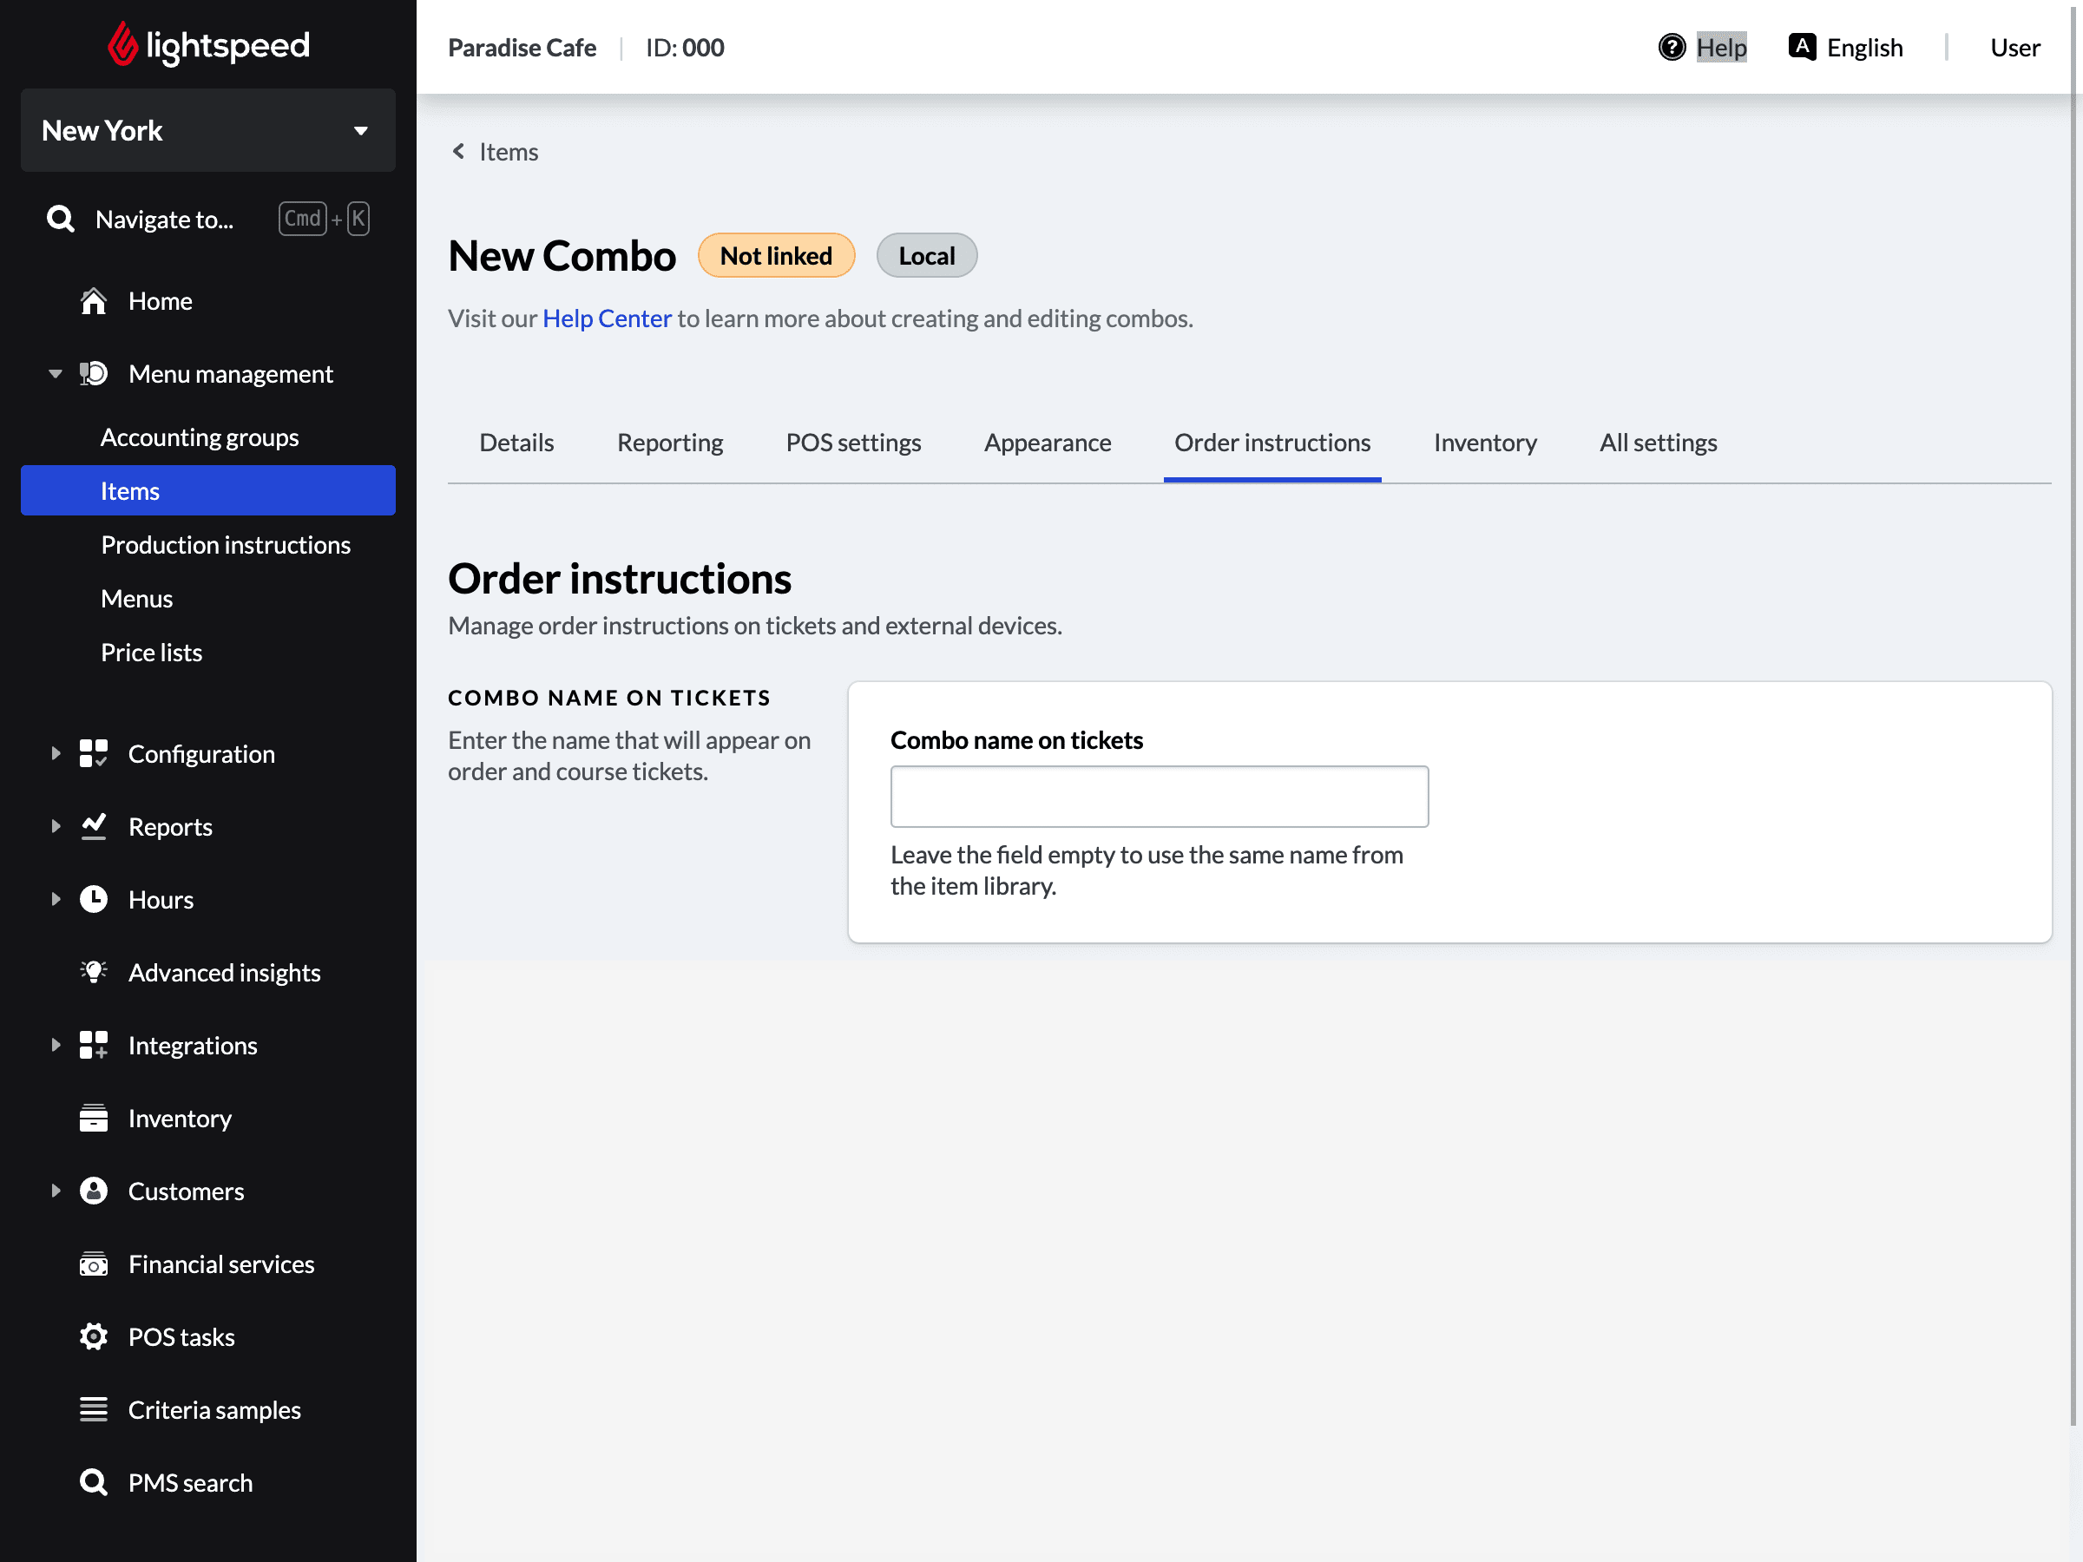Click the Help question mark icon

1672,47
